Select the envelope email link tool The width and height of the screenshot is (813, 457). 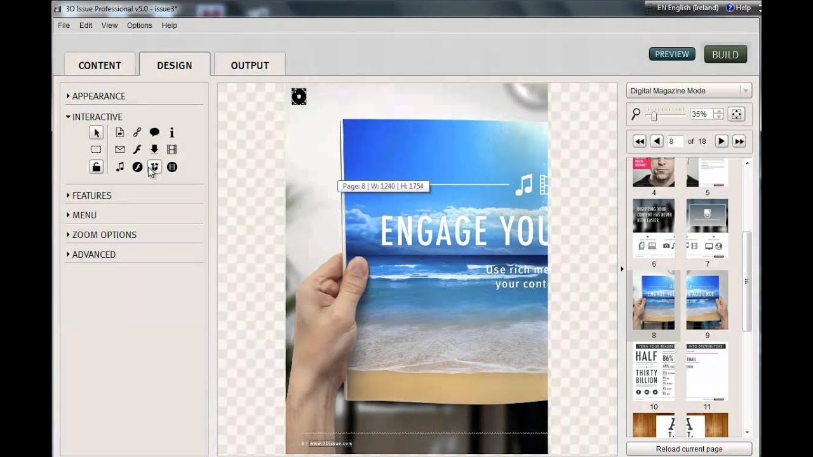(119, 150)
